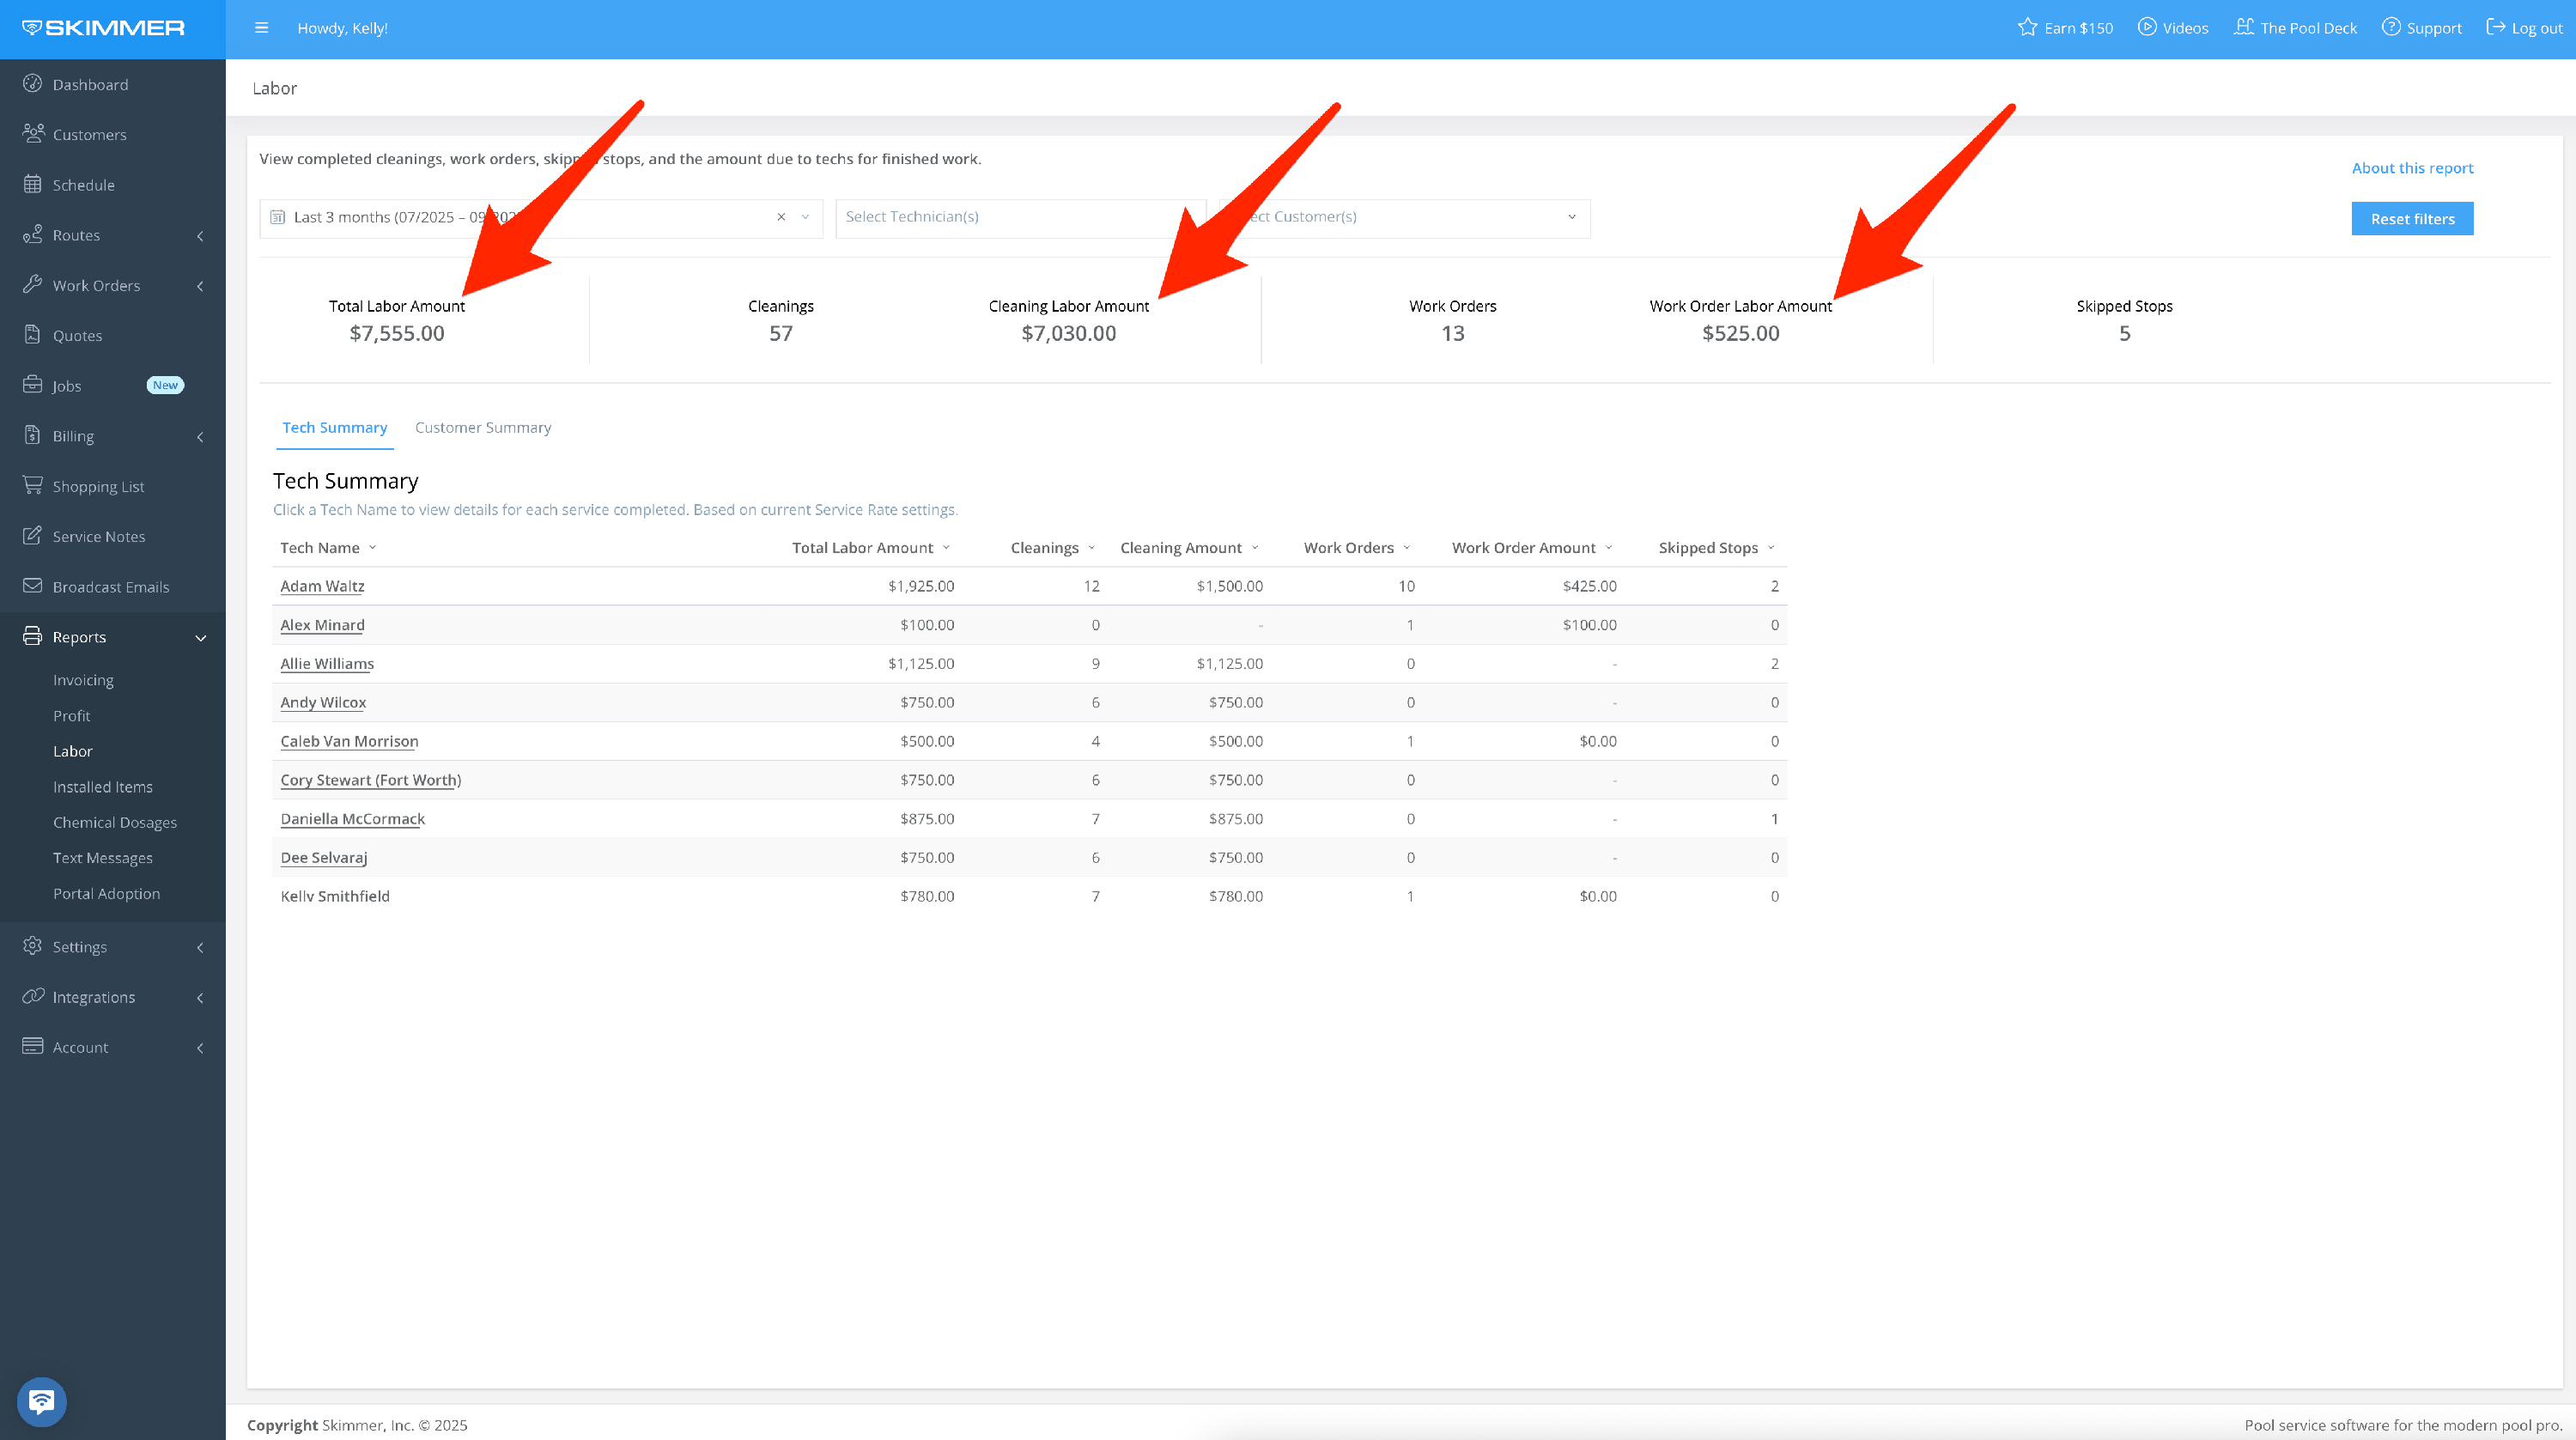The width and height of the screenshot is (2576, 1440).
Task: Switch to the Customer Summary tab
Action: pos(483,428)
